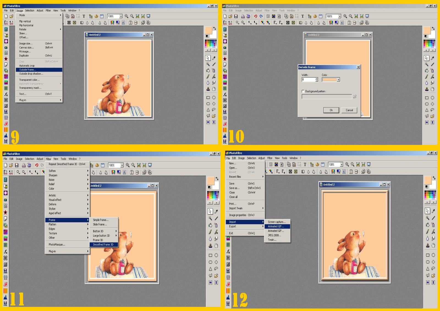
Task: Select the Clone Stamp tool in screenshot 10
Action: click(x=427, y=89)
